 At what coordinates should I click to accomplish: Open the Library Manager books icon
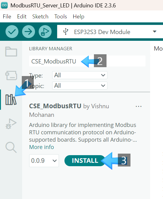tap(11, 100)
